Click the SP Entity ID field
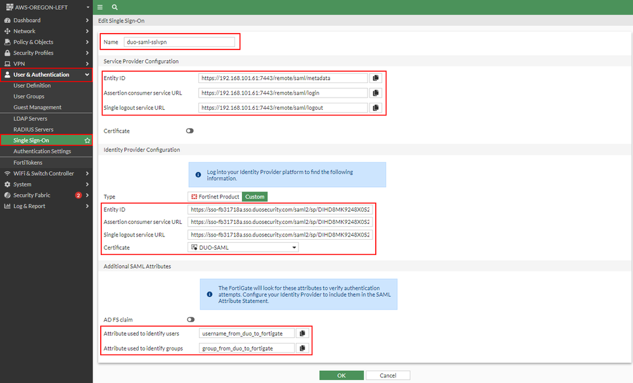The width and height of the screenshot is (633, 383). coord(283,78)
